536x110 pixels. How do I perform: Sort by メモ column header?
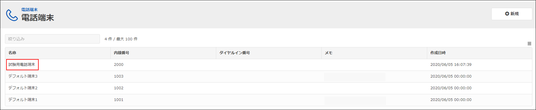[329, 53]
